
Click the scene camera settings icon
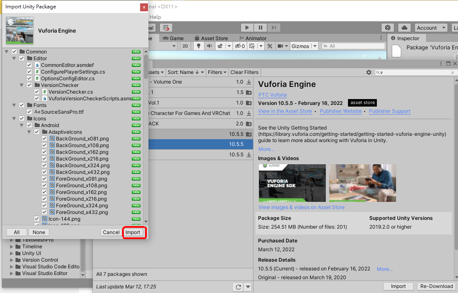[x=280, y=46]
